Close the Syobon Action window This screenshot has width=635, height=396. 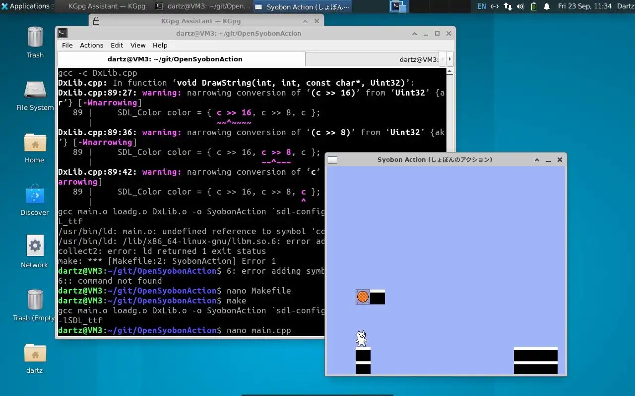560,159
